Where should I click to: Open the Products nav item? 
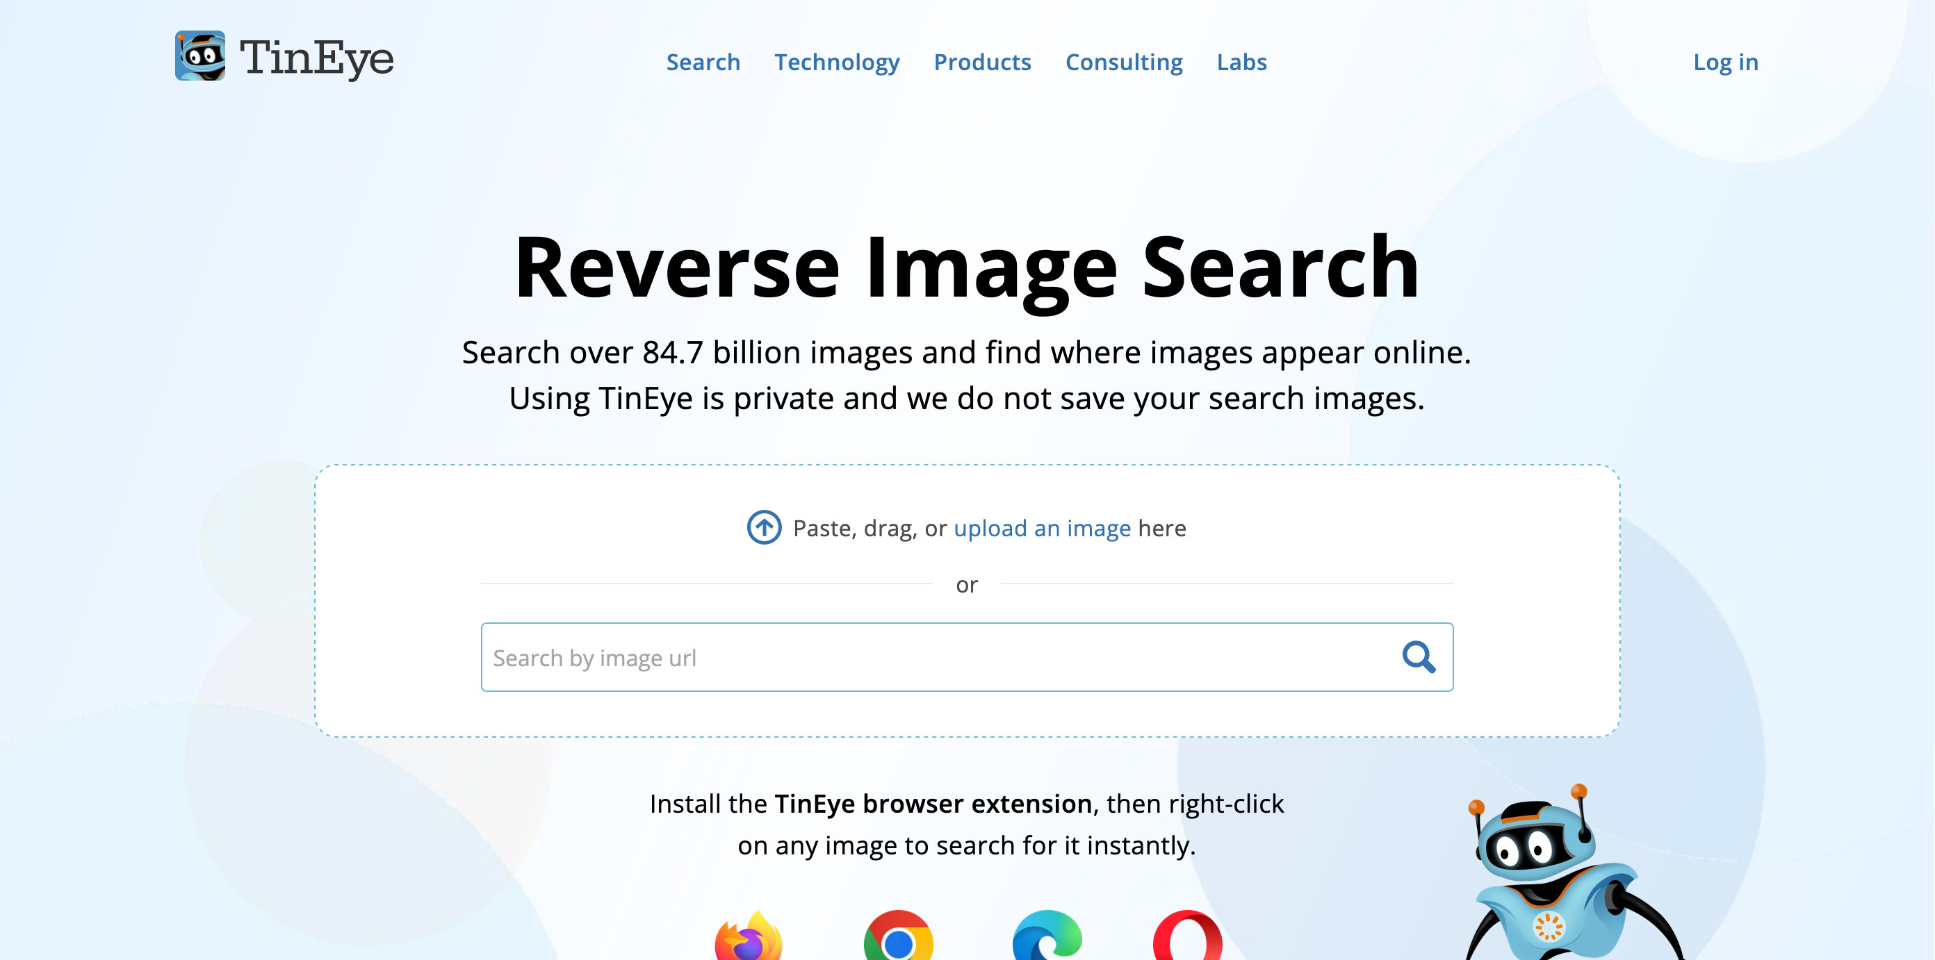point(983,62)
